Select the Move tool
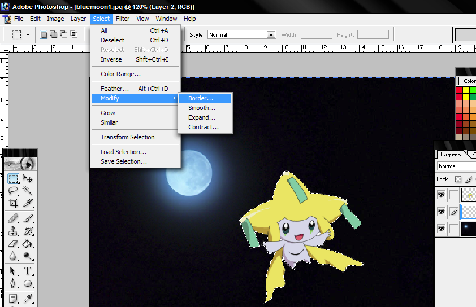 click(x=28, y=178)
